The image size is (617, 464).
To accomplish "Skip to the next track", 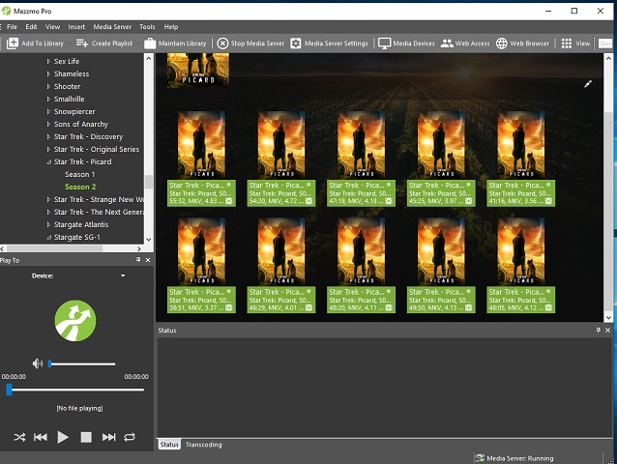I will point(108,437).
